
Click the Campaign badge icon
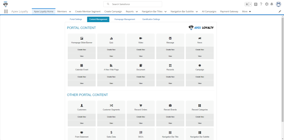click(x=200, y=66)
